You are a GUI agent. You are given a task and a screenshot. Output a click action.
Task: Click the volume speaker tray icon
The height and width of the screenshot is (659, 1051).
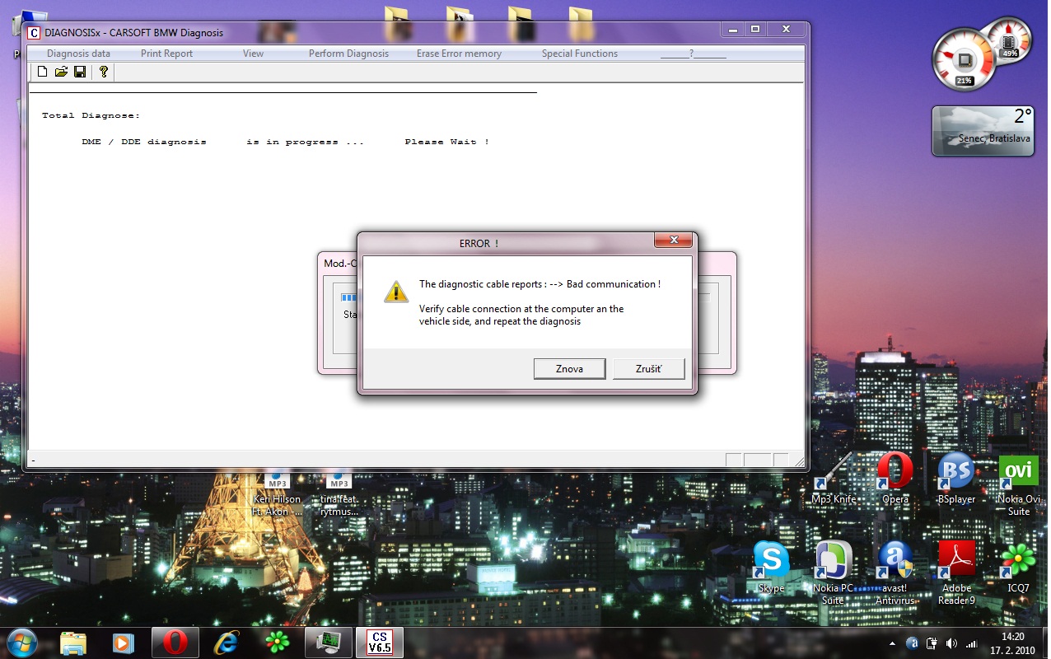(x=952, y=643)
